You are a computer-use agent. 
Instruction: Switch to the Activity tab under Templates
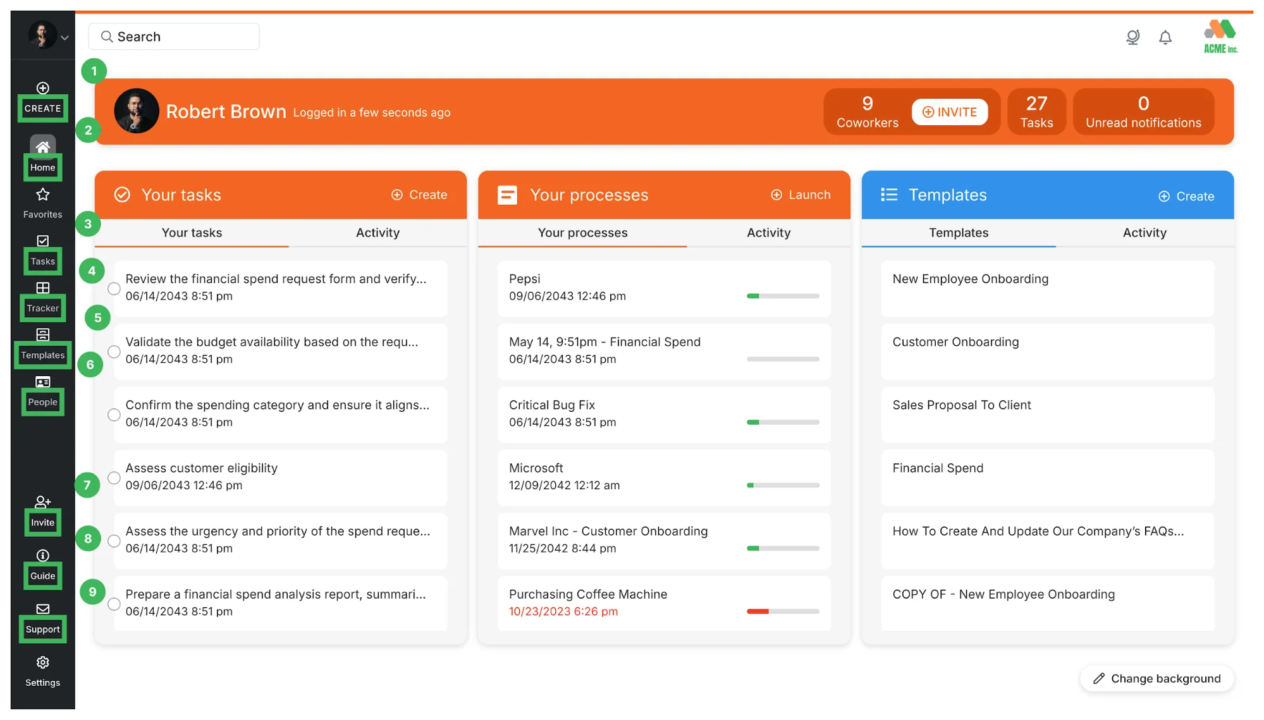pos(1144,233)
